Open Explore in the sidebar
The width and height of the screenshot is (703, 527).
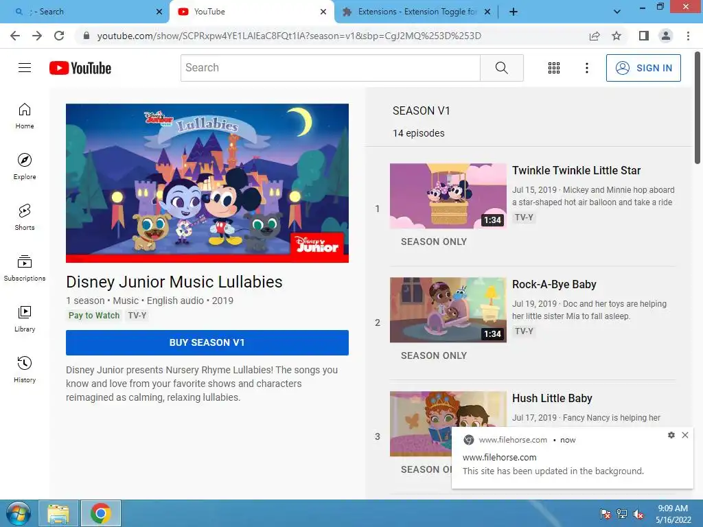pos(25,167)
